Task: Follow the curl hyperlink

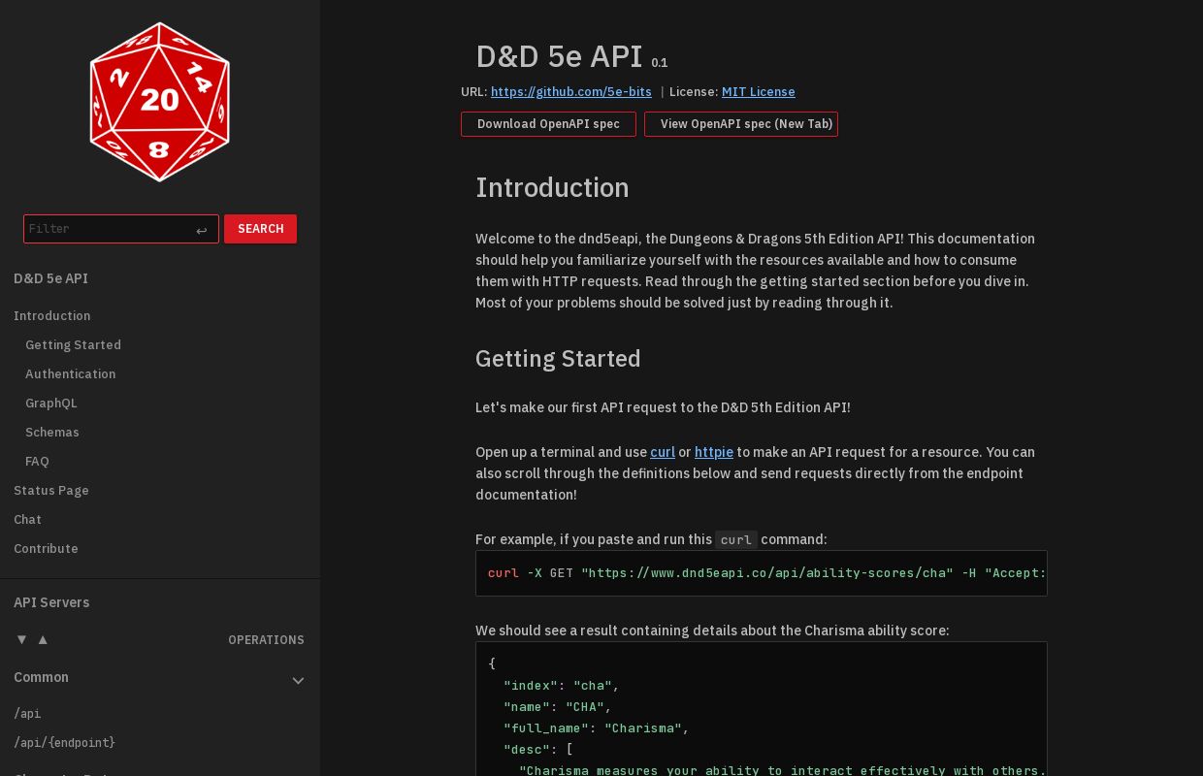Action: click(x=663, y=452)
